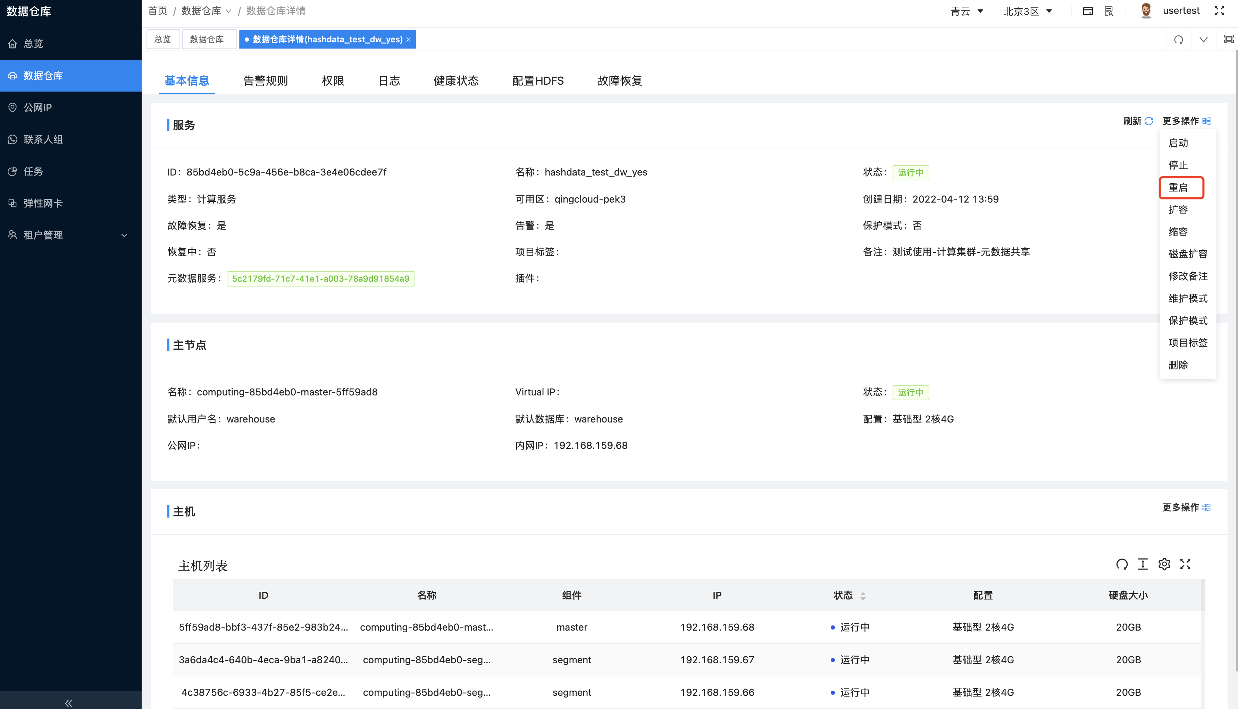
Task: Close the hashdata_test_dw_yes detail tab
Action: (408, 40)
